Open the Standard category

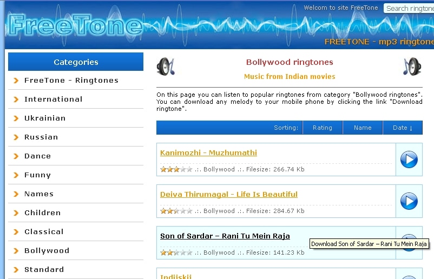(x=44, y=270)
